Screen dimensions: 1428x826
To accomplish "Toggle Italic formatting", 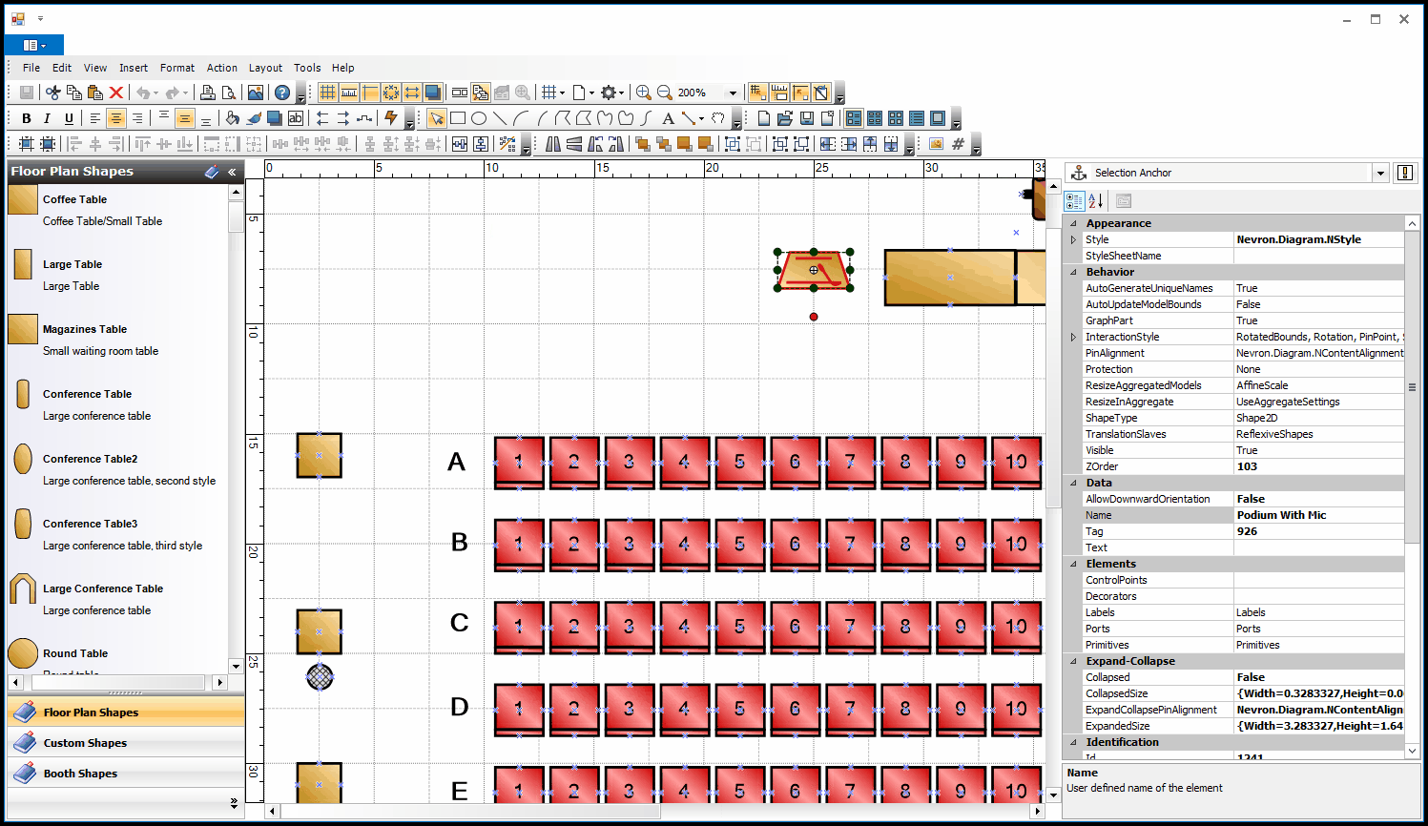I will click(x=48, y=118).
